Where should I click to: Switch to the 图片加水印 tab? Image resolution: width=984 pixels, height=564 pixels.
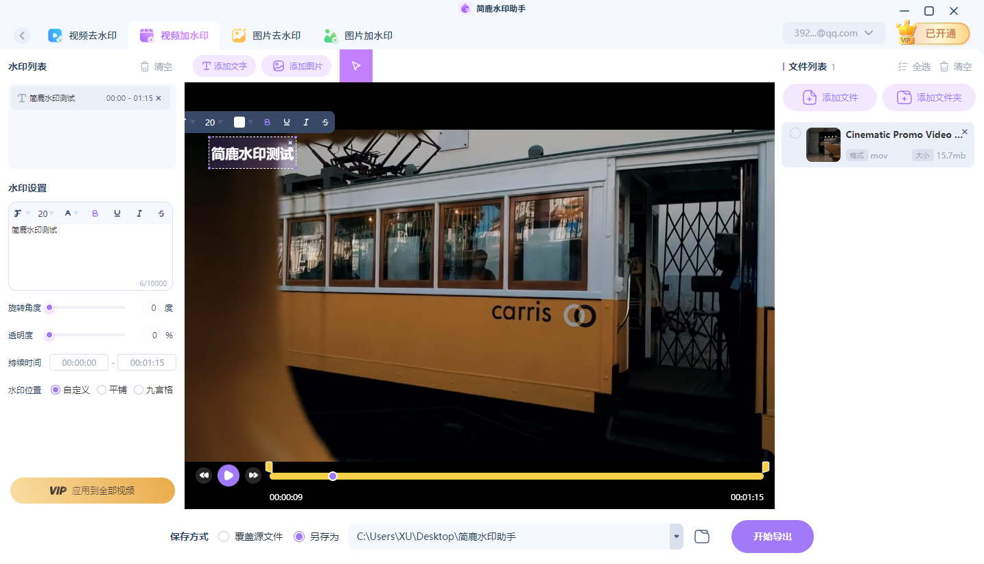[358, 36]
